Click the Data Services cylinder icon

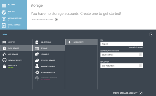click(x=4, y=48)
